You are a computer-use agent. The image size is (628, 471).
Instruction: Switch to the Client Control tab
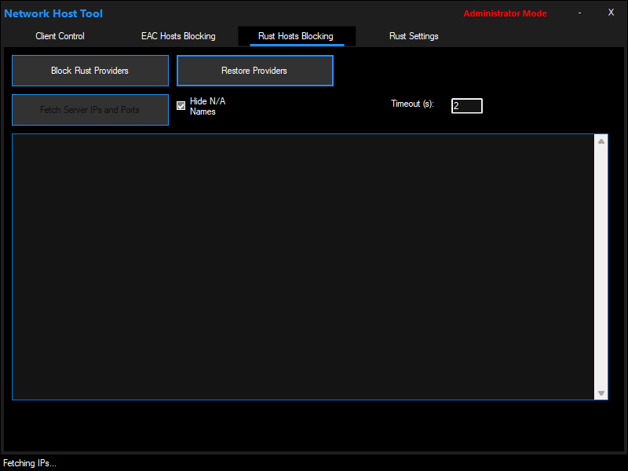[60, 36]
